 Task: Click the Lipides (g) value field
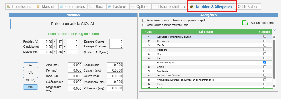46,52
